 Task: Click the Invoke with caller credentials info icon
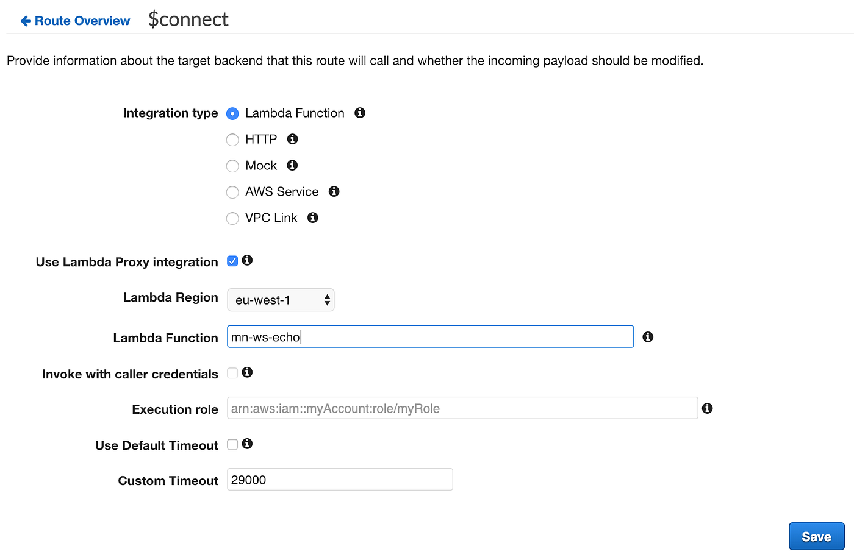[x=248, y=372]
